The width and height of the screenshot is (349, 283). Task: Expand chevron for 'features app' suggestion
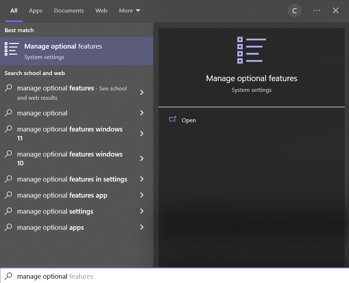tap(142, 195)
